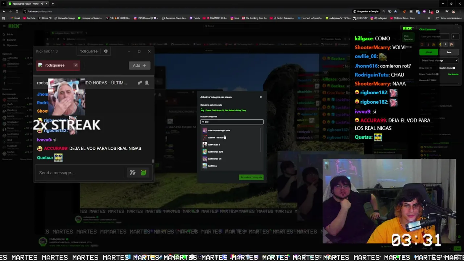The height and width of the screenshot is (261, 464).
Task: Open the apps grid icon in bookmarks bar
Action: coord(4,18)
